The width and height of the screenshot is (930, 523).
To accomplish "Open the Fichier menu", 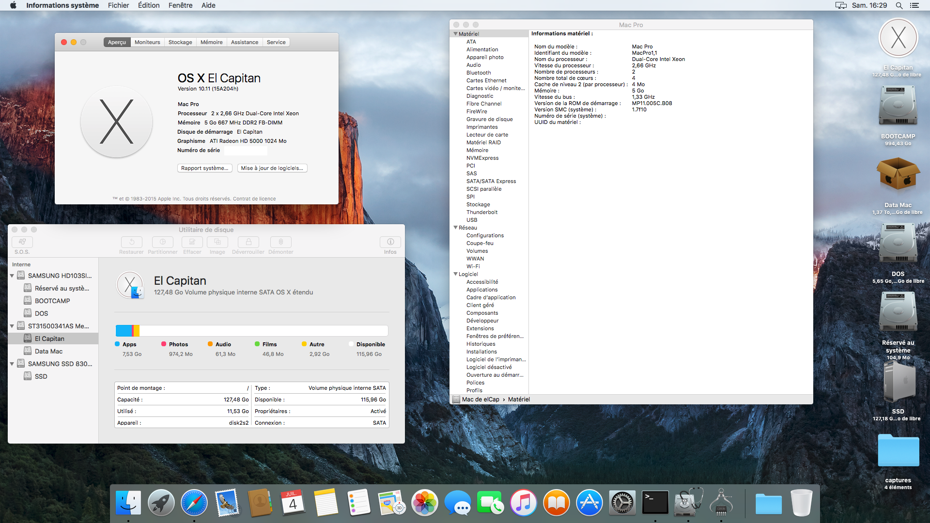I will pyautogui.click(x=118, y=5).
